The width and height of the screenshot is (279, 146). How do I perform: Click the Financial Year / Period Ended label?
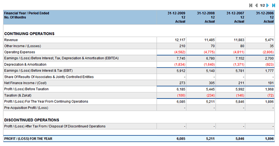tap(27, 13)
